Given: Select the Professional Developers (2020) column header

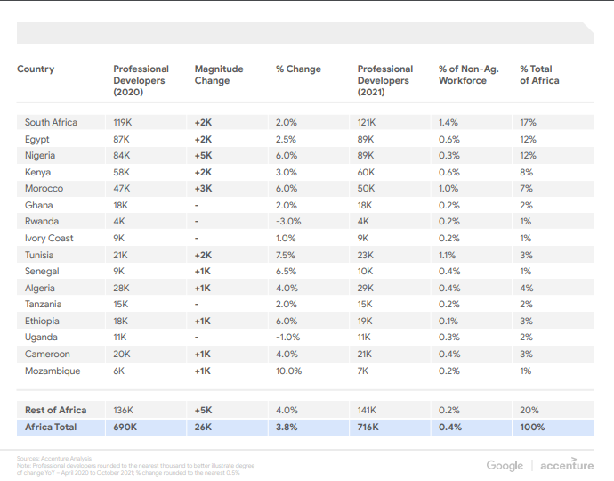Looking at the screenshot, I should tap(141, 80).
